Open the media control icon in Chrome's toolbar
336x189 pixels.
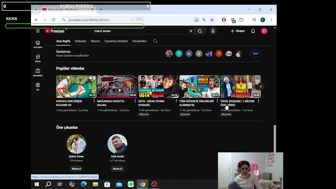coord(254,20)
